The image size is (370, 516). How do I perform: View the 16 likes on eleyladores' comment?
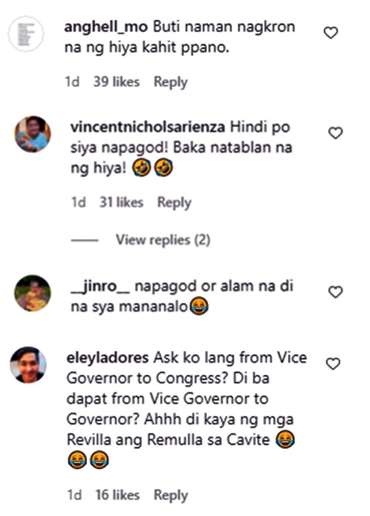[117, 495]
